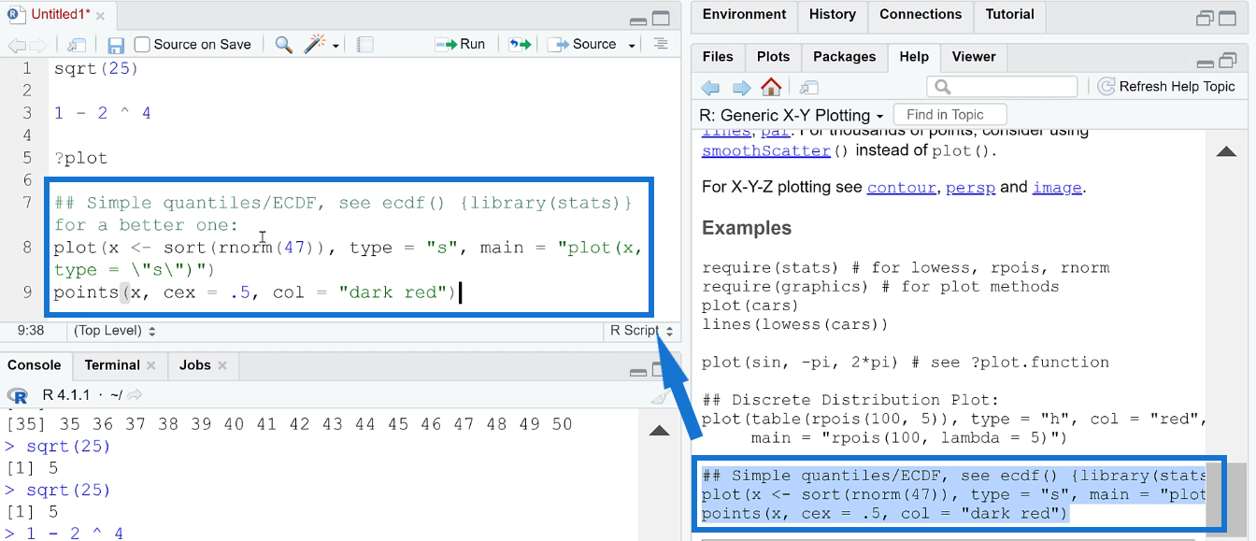Open the persp help link
The height and width of the screenshot is (541, 1256).
(970, 188)
